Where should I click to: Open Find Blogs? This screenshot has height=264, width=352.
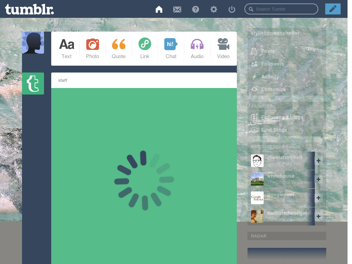pyautogui.click(x=287, y=130)
